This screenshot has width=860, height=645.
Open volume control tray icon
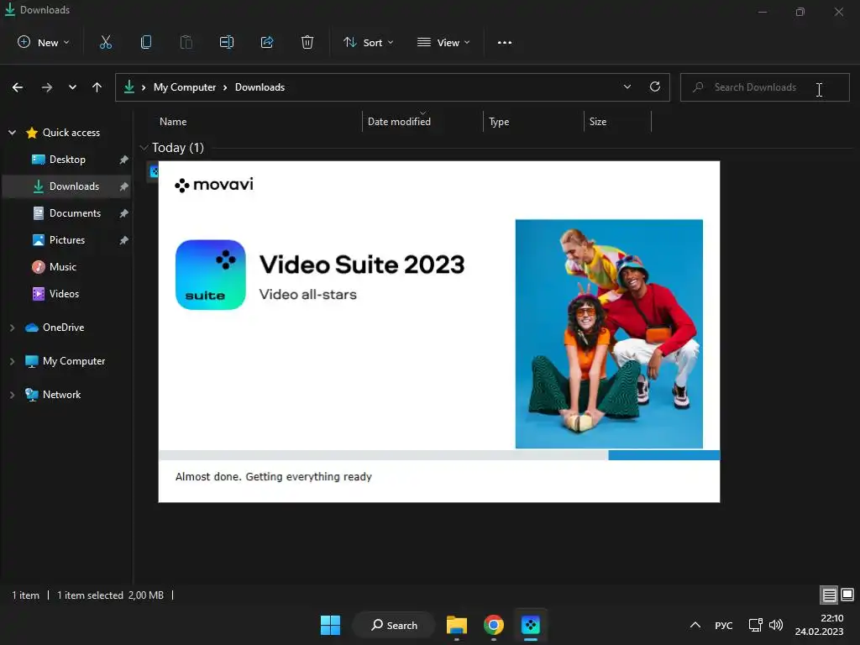(776, 625)
